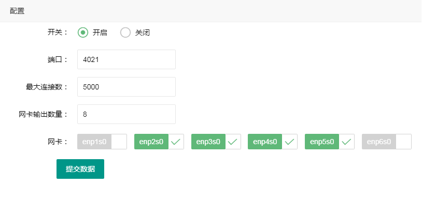Screen dimensions: 422x216
Task: Disable the green enp2s0 network card label
Action: pyautogui.click(x=151, y=142)
